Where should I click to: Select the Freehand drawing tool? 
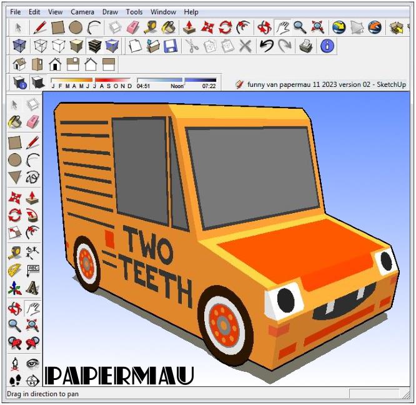[32, 177]
